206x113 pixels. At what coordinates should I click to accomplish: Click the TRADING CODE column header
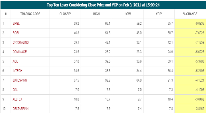click(30, 14)
